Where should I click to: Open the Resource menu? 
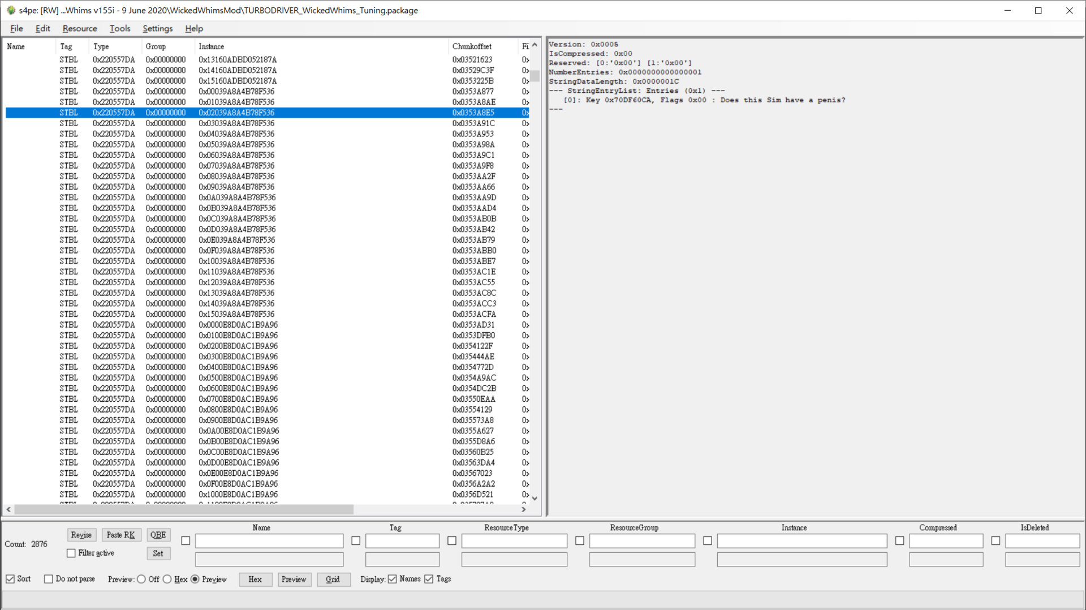(x=80, y=28)
